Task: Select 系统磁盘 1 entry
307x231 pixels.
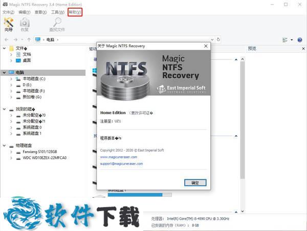Action: 32,134
